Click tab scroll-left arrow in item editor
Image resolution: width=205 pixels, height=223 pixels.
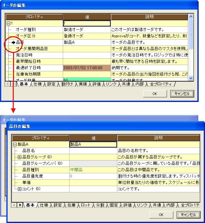(x=14, y=205)
